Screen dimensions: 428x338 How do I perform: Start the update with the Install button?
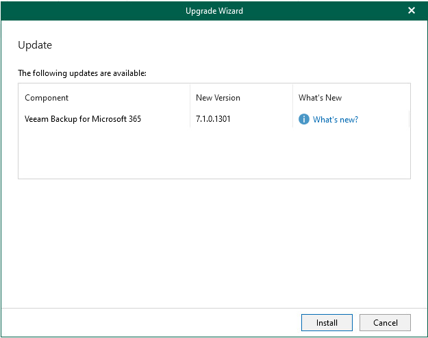327,322
